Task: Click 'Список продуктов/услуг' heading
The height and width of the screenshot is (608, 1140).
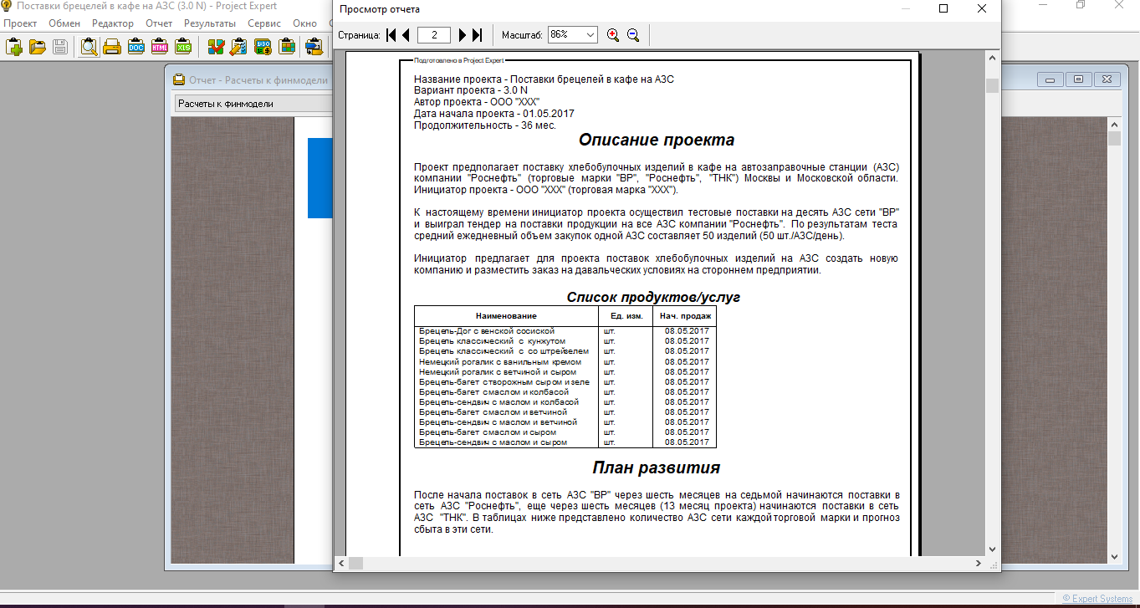Action: [653, 297]
